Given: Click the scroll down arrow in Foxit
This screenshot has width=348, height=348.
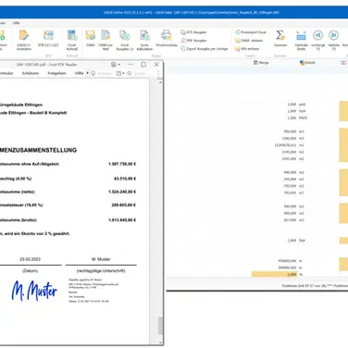Looking at the screenshot, I should tap(160, 342).
